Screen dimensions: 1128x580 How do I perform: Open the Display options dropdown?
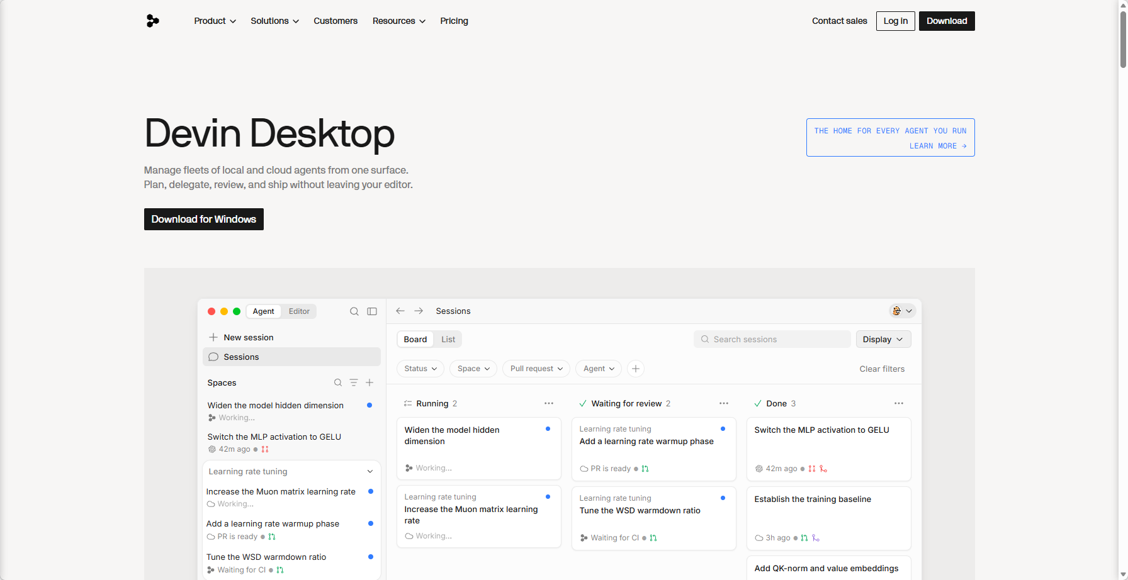(x=883, y=339)
